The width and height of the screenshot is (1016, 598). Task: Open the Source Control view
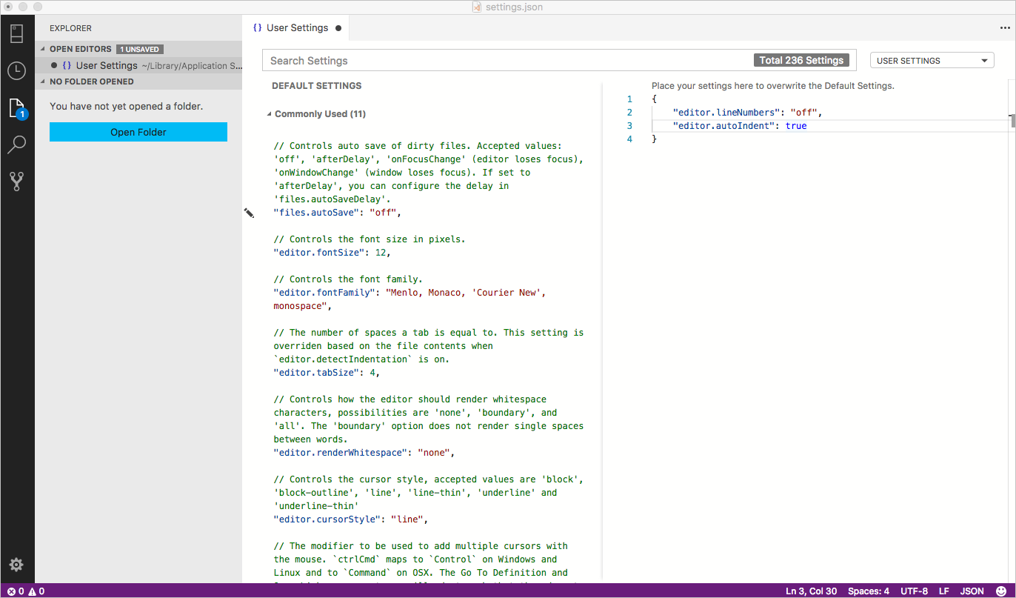(x=16, y=181)
